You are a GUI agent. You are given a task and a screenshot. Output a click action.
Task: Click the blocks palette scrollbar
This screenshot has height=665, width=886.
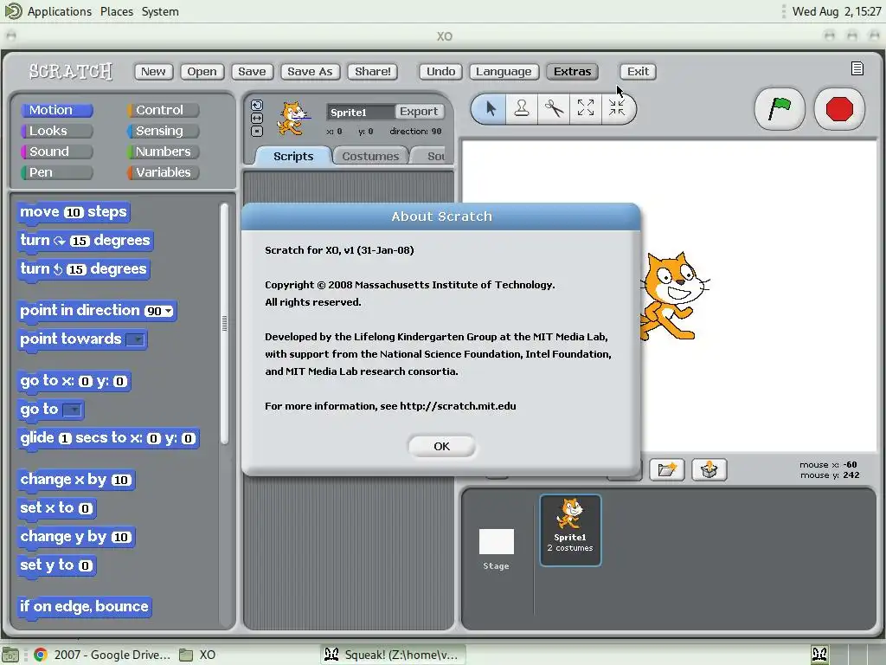[x=224, y=324]
